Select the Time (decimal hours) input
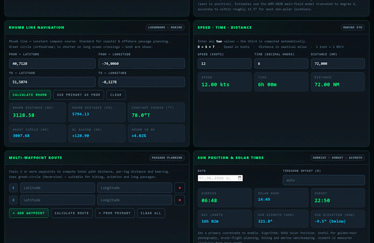This screenshot has height=243, width=374. (281, 64)
